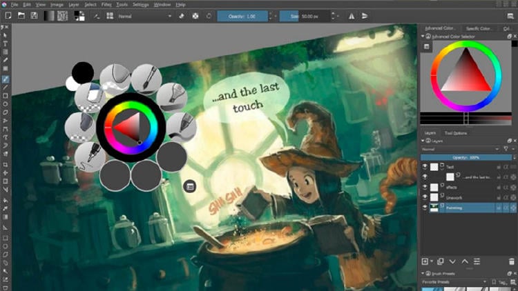This screenshot has height=291, width=518.
Task: Hide the Text layer
Action: [425, 168]
